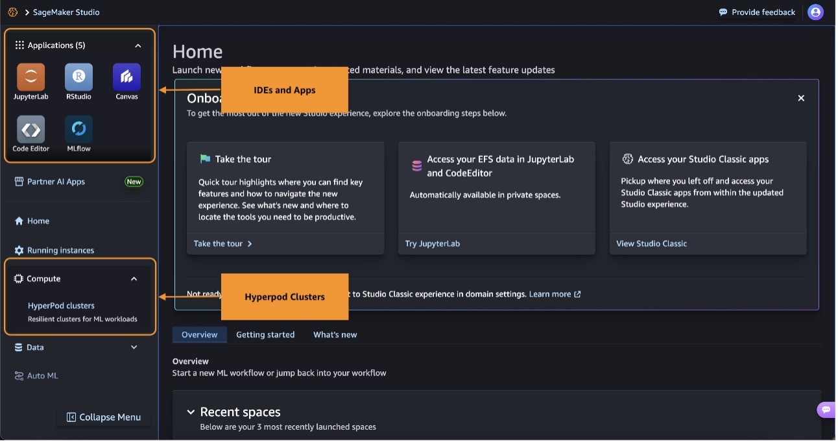Click View Studio Classic link
Viewport: 838px width, 442px height.
[652, 244]
